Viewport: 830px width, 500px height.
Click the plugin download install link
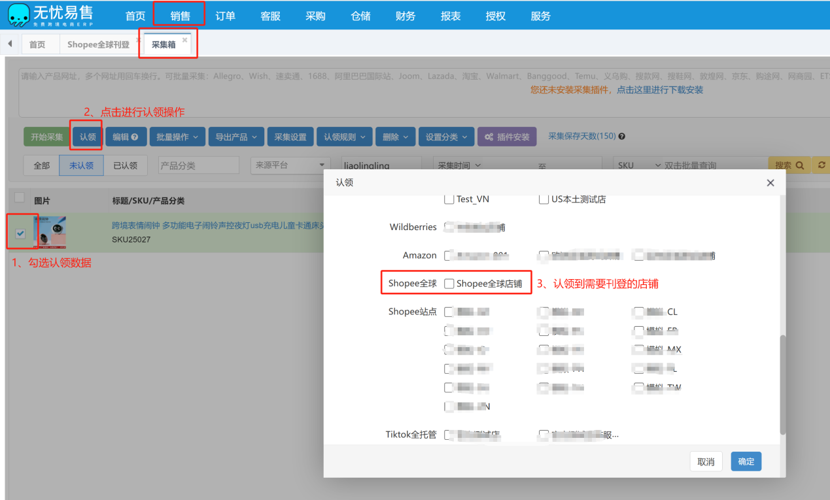(660, 90)
